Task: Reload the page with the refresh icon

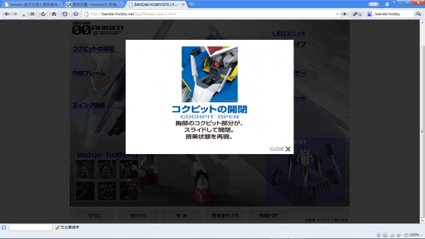Action: click(x=43, y=14)
